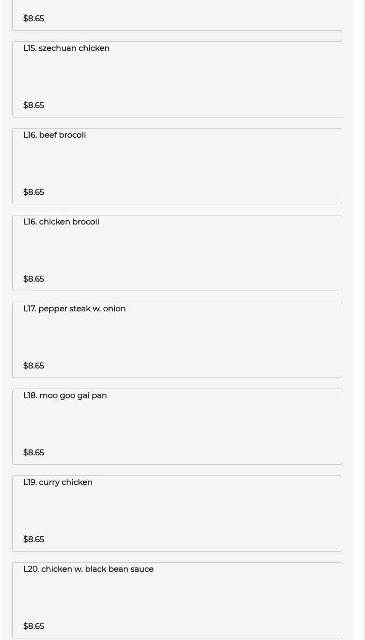The height and width of the screenshot is (640, 365).
Task: Click the beef brocoli title text
Action: (x=54, y=135)
